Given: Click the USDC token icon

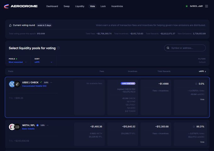Looking at the screenshot, I should (12, 84).
